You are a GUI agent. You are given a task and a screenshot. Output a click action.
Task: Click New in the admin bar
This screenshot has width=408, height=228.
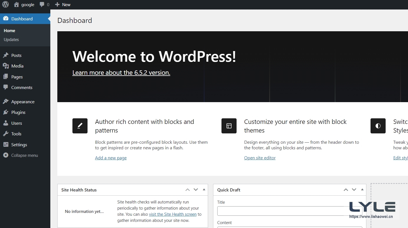[66, 4]
